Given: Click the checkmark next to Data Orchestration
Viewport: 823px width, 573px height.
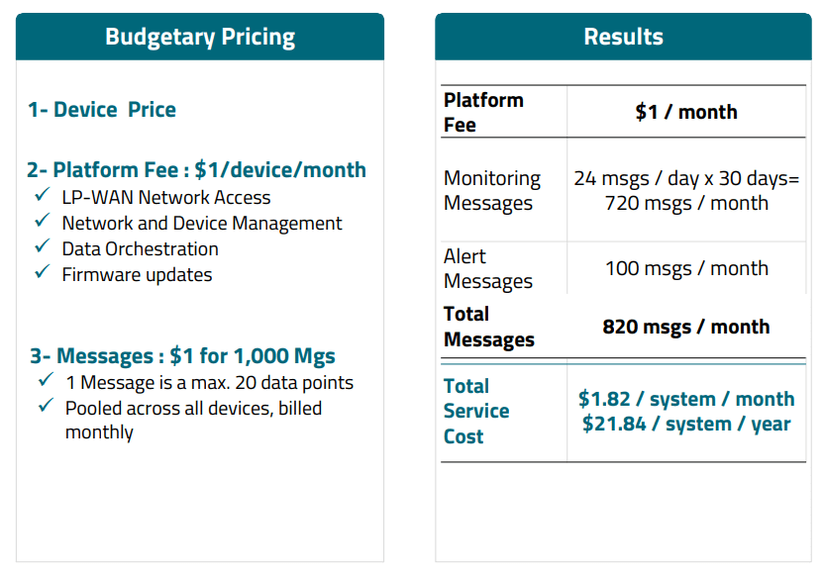Looking at the screenshot, I should pyautogui.click(x=42, y=246).
